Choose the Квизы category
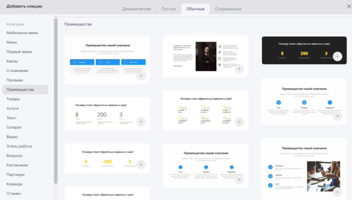 point(12,61)
